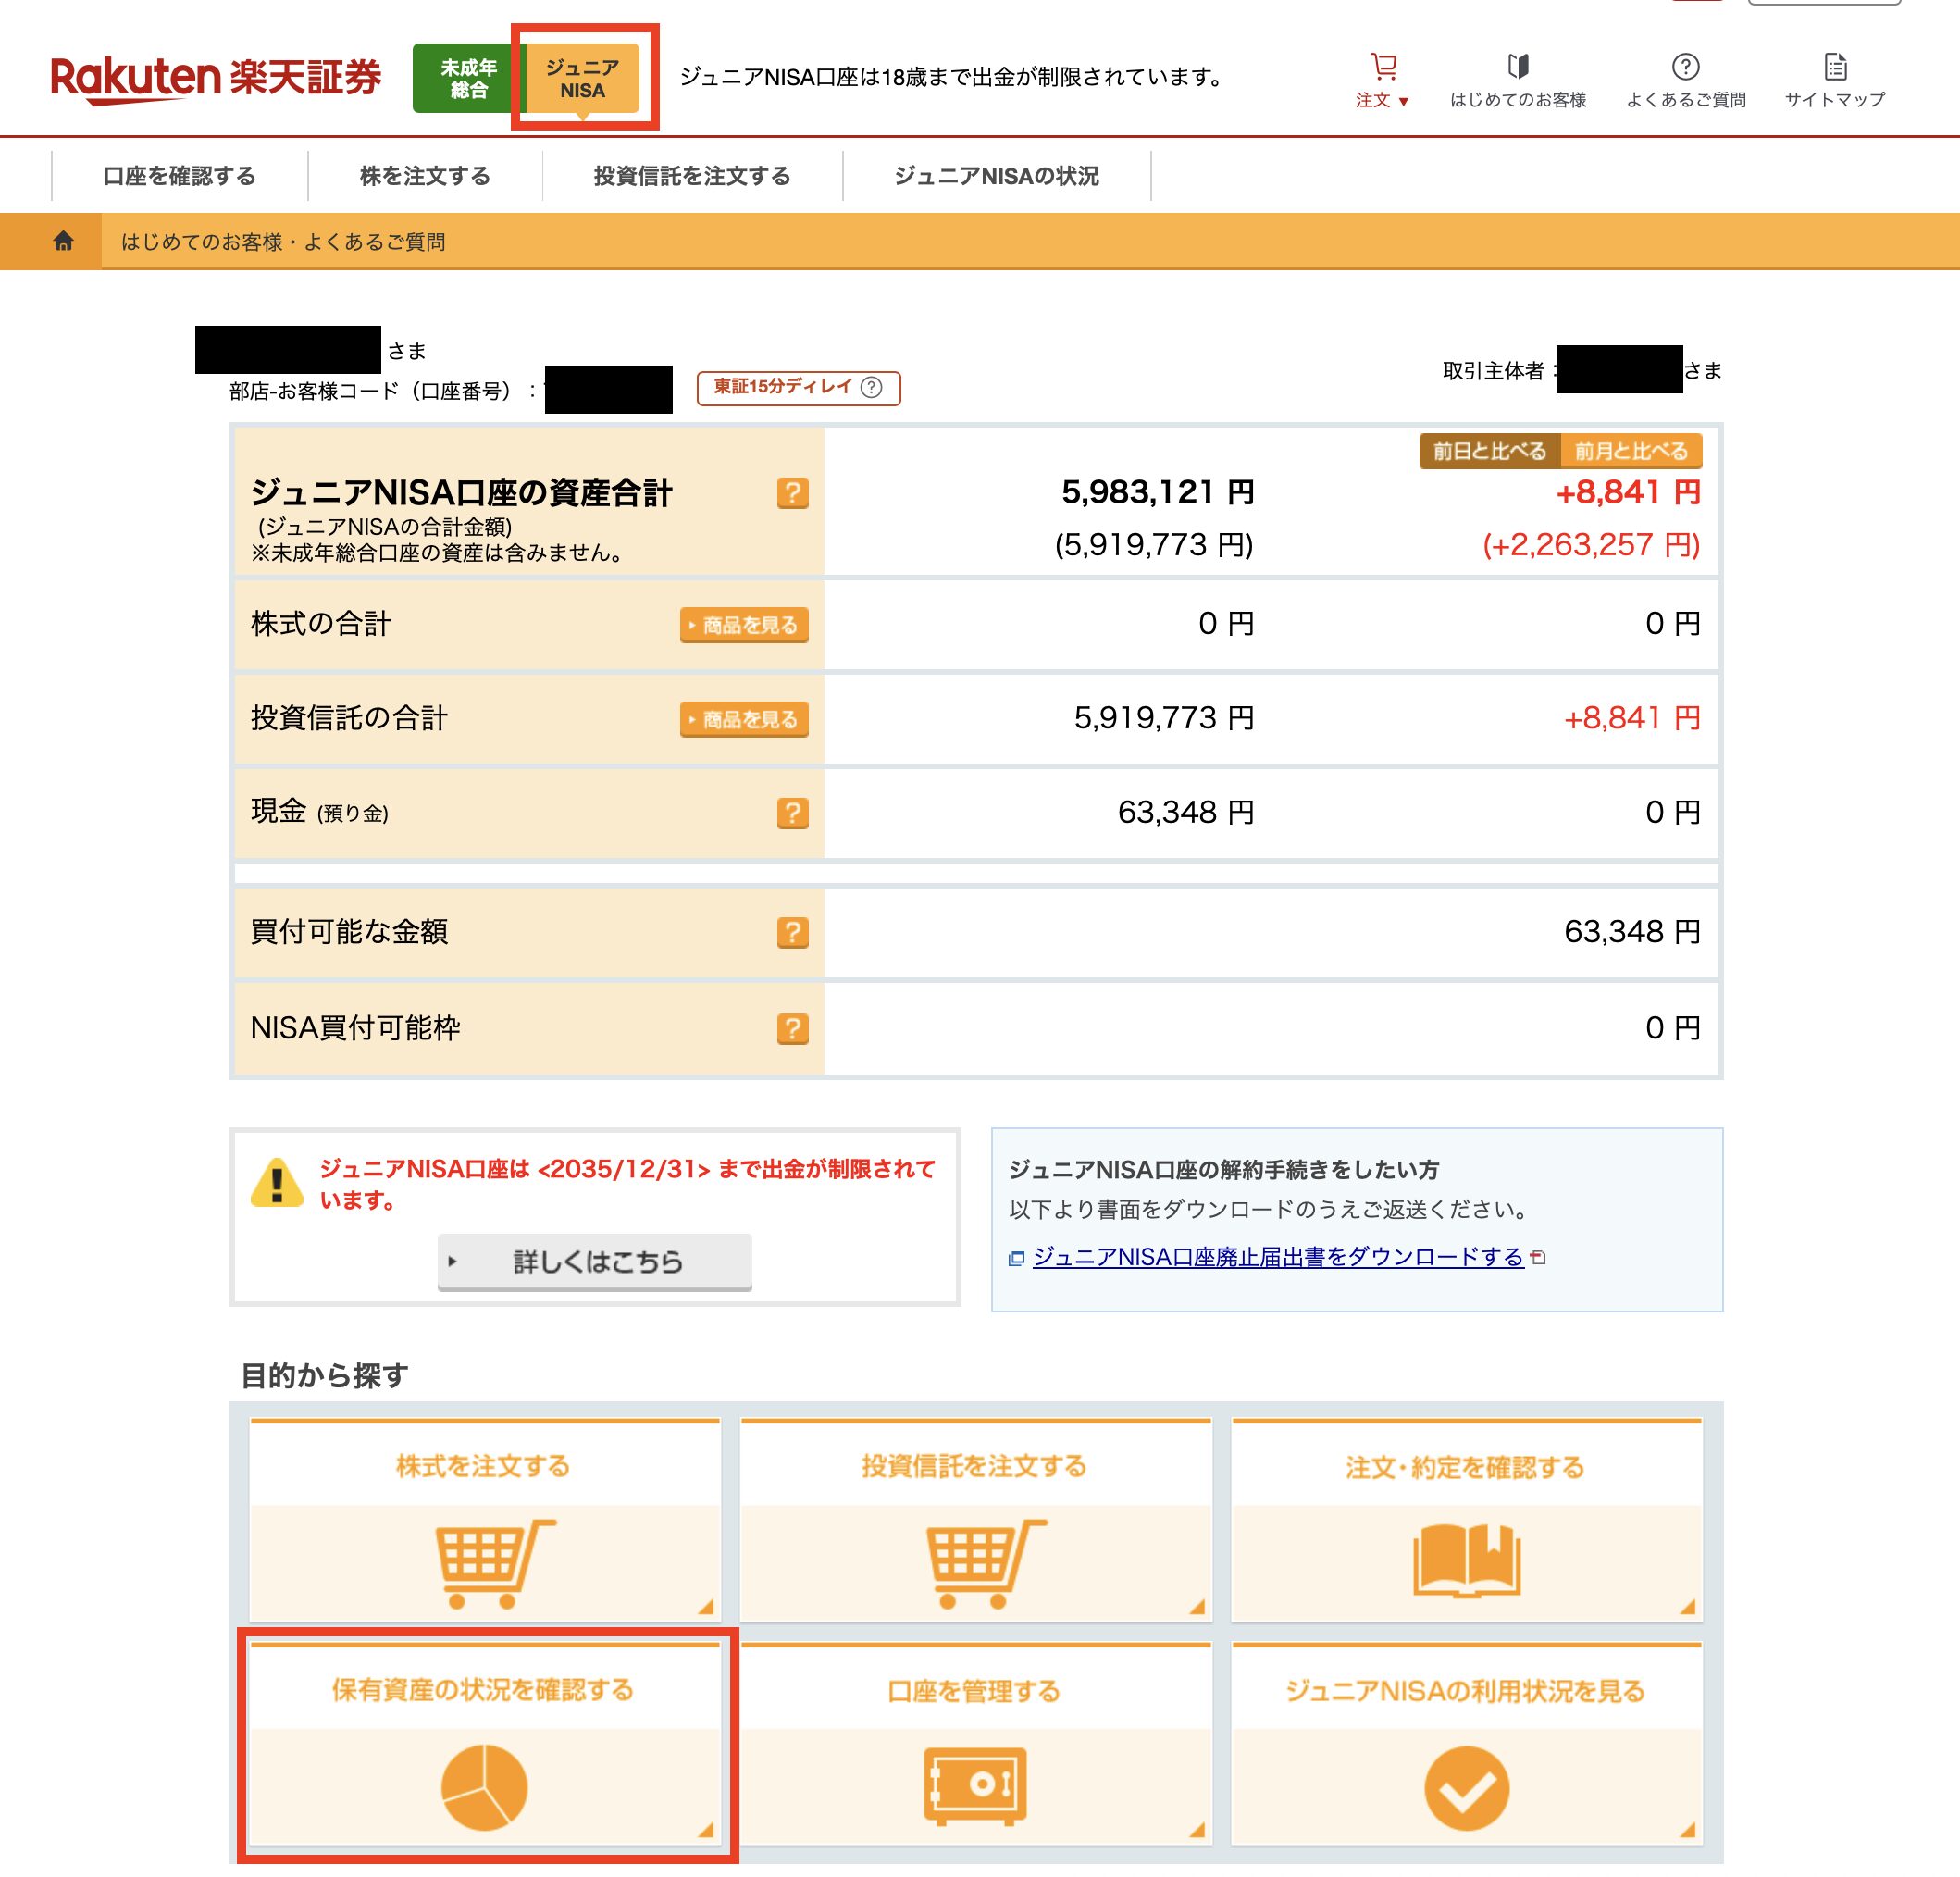Open the 注文 cart icon menu
Image resolution: width=1960 pixels, height=1877 pixels.
pyautogui.click(x=1383, y=68)
